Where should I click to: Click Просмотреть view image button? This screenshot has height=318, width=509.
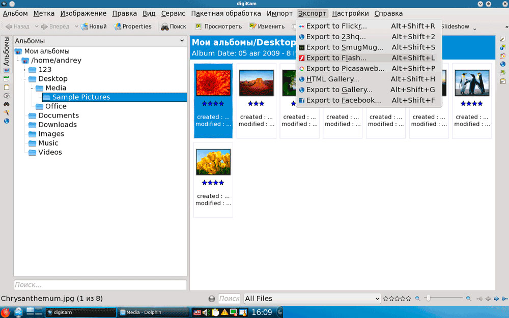click(218, 26)
